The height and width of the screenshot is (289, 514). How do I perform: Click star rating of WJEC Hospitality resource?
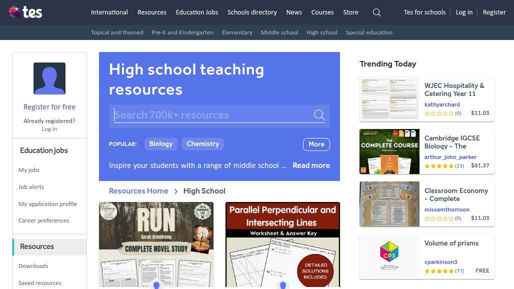point(439,113)
